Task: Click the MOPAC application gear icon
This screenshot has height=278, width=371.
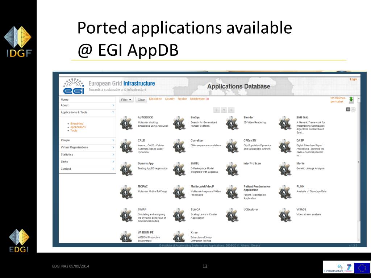Action: point(126,192)
